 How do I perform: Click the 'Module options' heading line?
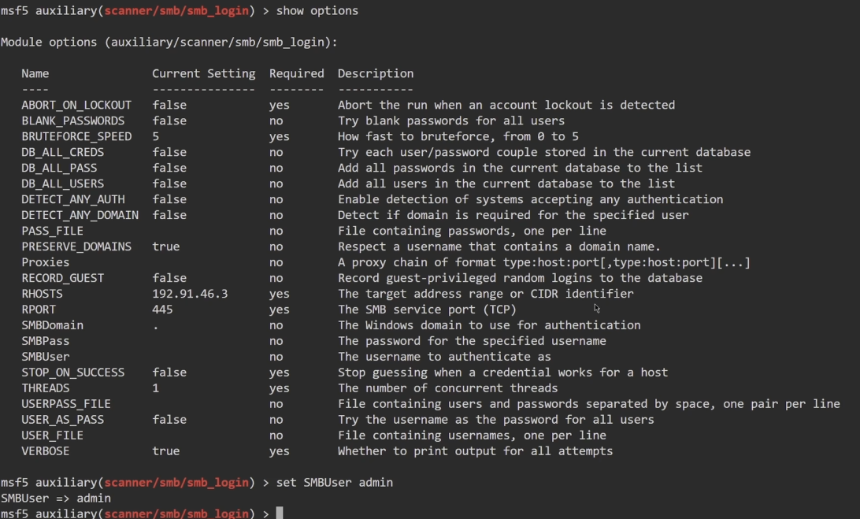[169, 42]
